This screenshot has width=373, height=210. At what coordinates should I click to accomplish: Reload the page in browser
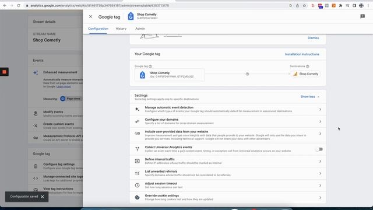(19, 5)
